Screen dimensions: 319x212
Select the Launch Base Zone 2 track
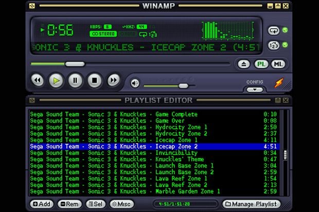(x=155, y=172)
